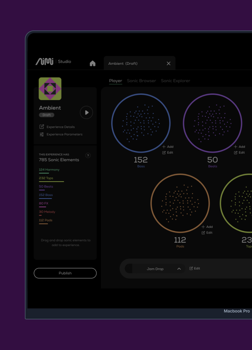Viewport: 252px width, 350px height.
Task: Open Experience Details edit icon
Action: 42,127
